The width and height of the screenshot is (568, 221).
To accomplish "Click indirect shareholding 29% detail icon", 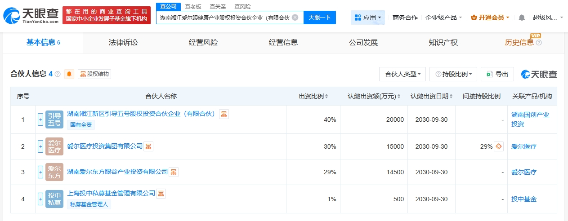I will [498, 146].
